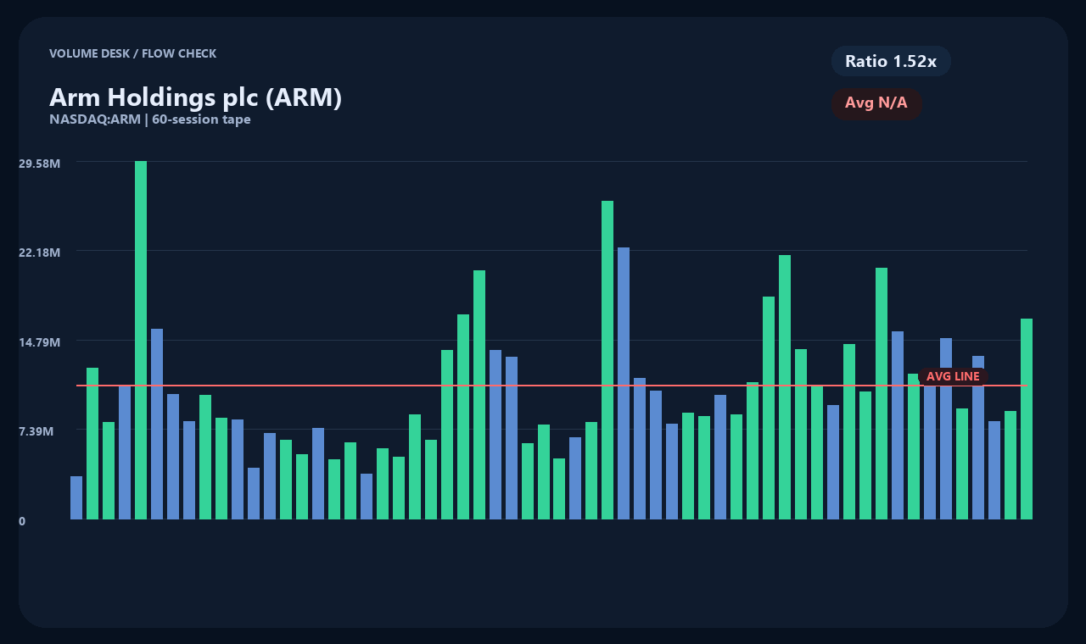Click the NASDAQ:ARM 60-session tape subtitle
Viewport: 1086px width, 644px height.
(150, 119)
